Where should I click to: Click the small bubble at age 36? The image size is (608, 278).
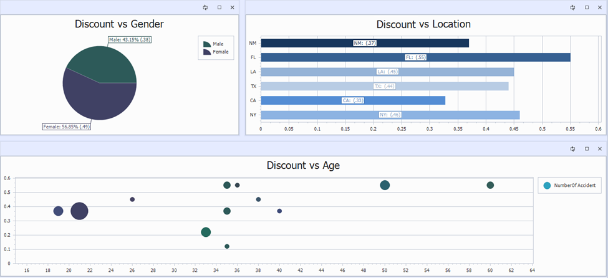(238, 185)
